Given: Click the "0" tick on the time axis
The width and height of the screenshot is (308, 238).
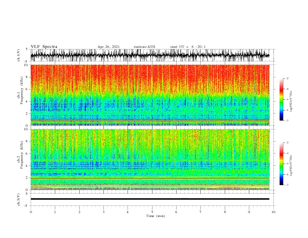Looking at the screenshot, I should click(x=31, y=212).
